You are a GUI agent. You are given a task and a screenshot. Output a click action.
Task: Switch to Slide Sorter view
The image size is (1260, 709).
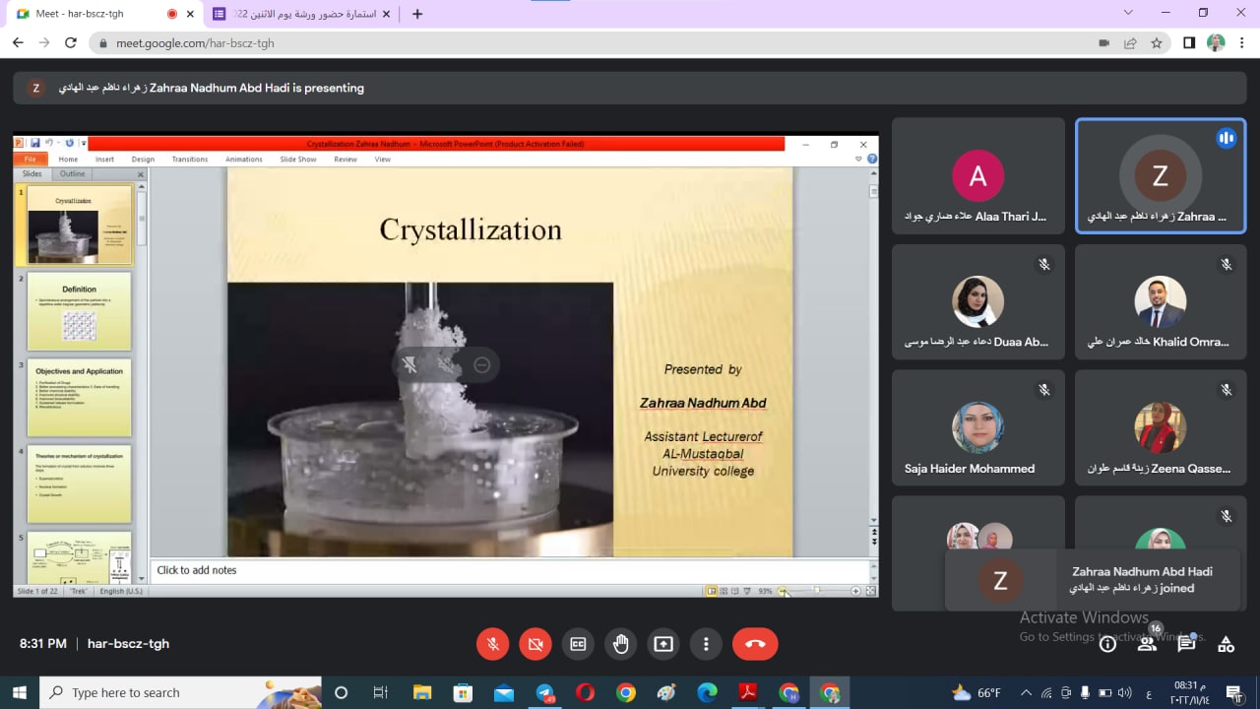(724, 590)
